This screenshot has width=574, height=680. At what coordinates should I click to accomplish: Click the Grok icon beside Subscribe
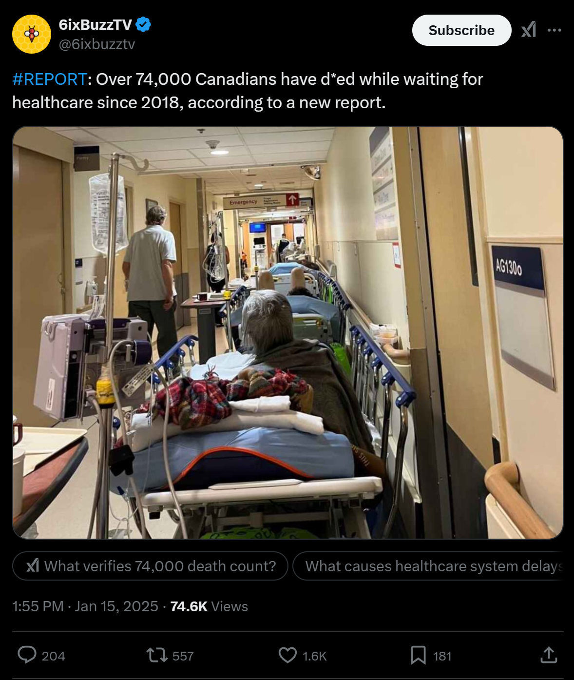tap(529, 30)
